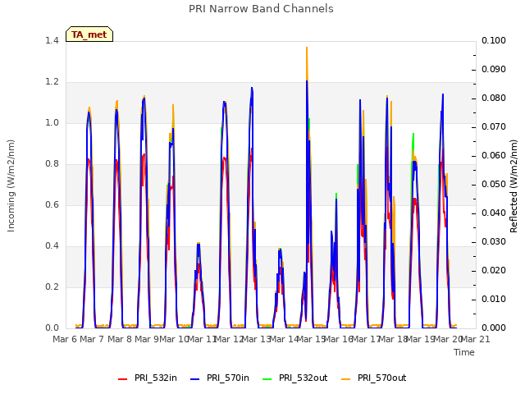Click the Mar 14 x-axis tick
The image size is (525, 394).
pyautogui.click(x=284, y=339)
